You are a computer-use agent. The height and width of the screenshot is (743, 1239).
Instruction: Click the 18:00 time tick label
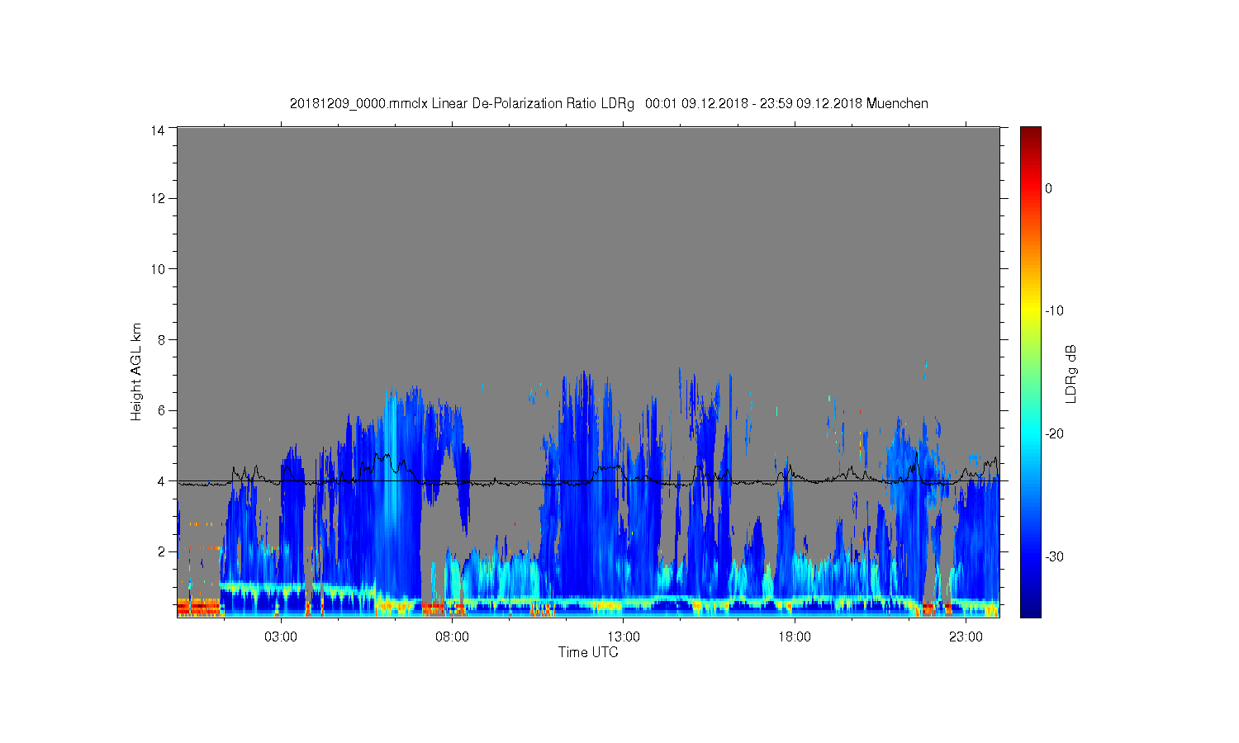coord(795,637)
